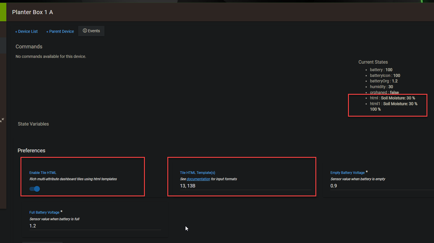434x243 pixels.
Task: Click the collapse sidebar arrows icon
Action: (2, 120)
